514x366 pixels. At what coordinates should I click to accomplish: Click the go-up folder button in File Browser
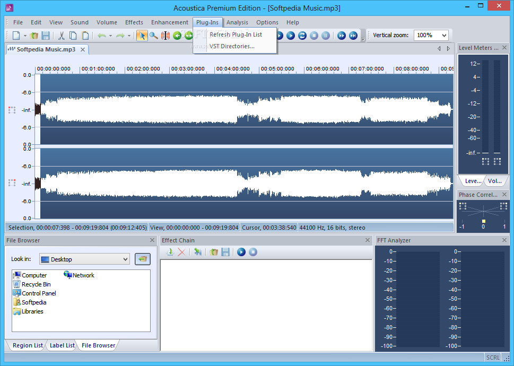[142, 259]
